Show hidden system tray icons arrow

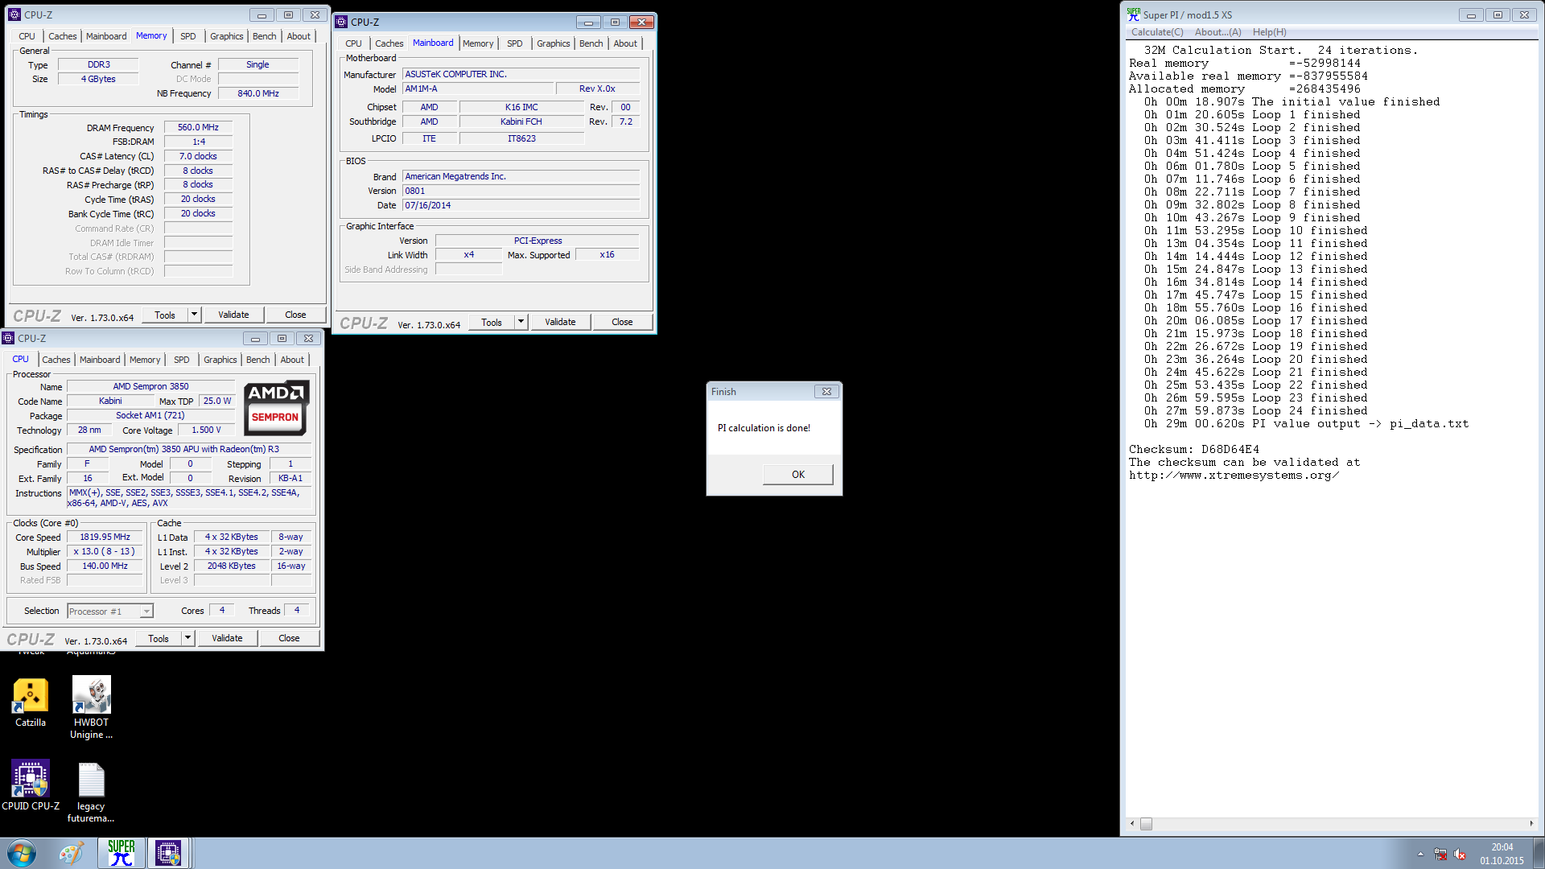pos(1420,854)
